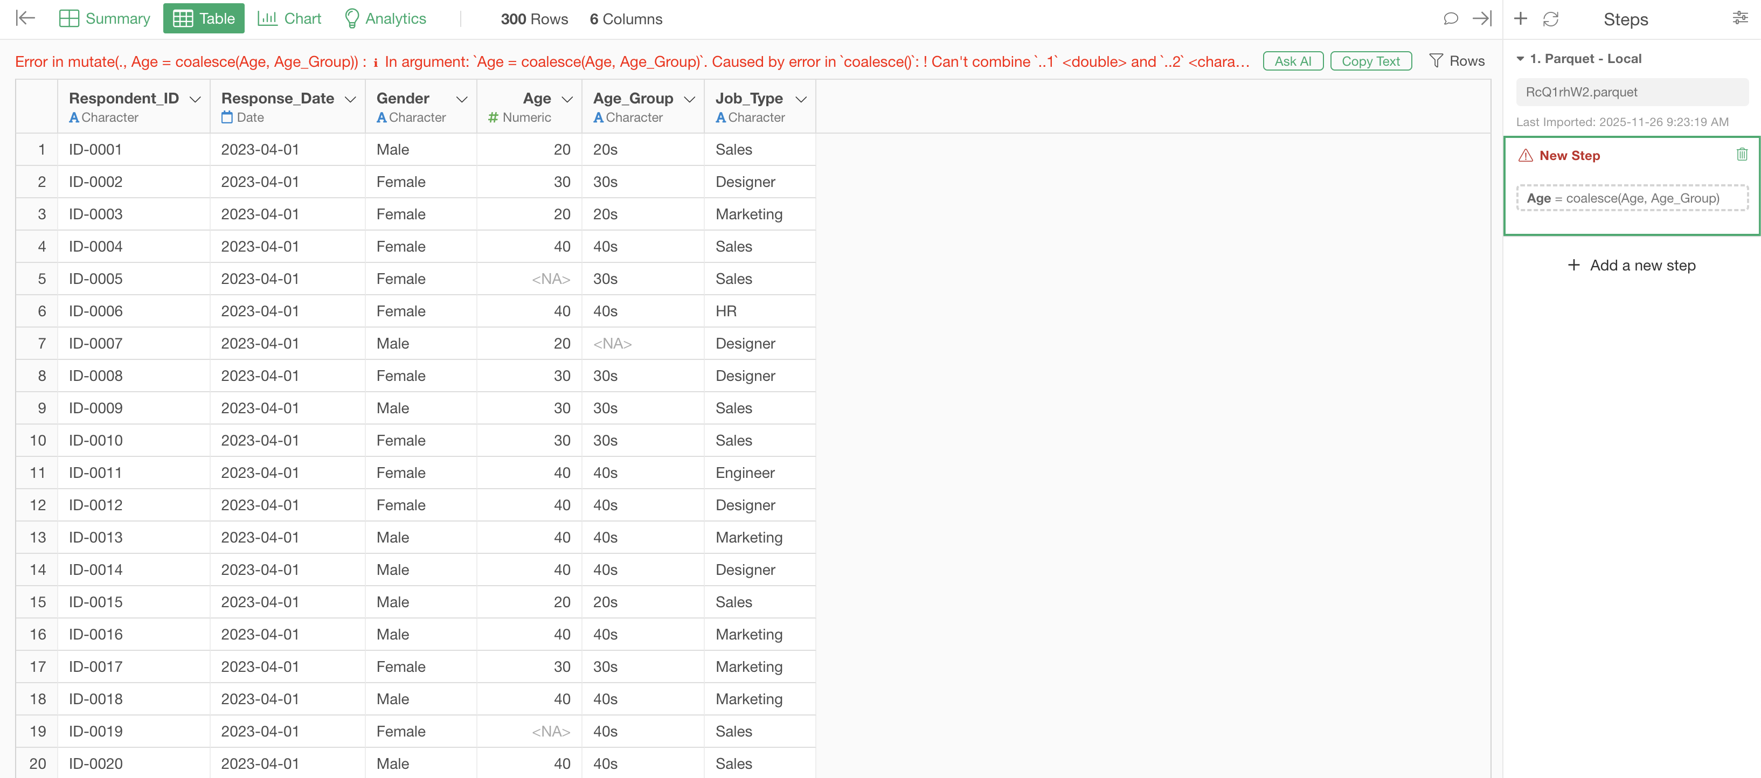Open the Analytics tab
The height and width of the screenshot is (778, 1761).
(x=385, y=18)
